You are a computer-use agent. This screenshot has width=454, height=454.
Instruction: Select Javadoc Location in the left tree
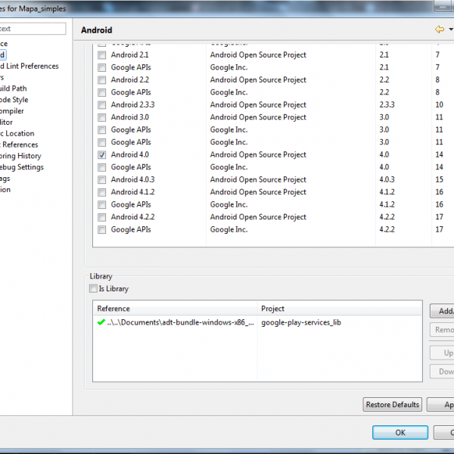point(17,133)
